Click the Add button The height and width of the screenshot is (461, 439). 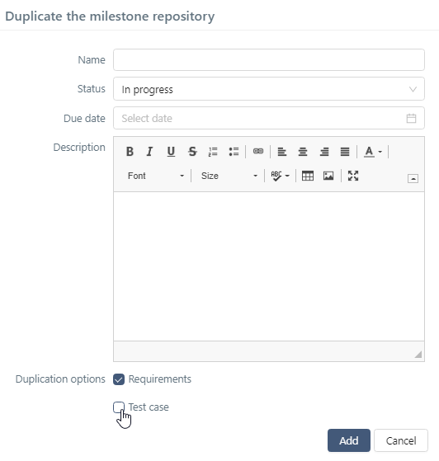coord(349,440)
